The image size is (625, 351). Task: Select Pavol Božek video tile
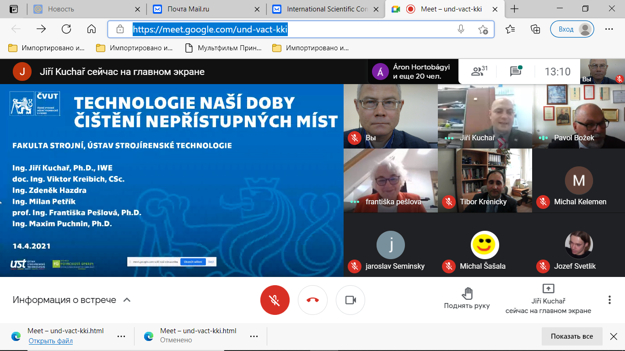click(x=579, y=116)
